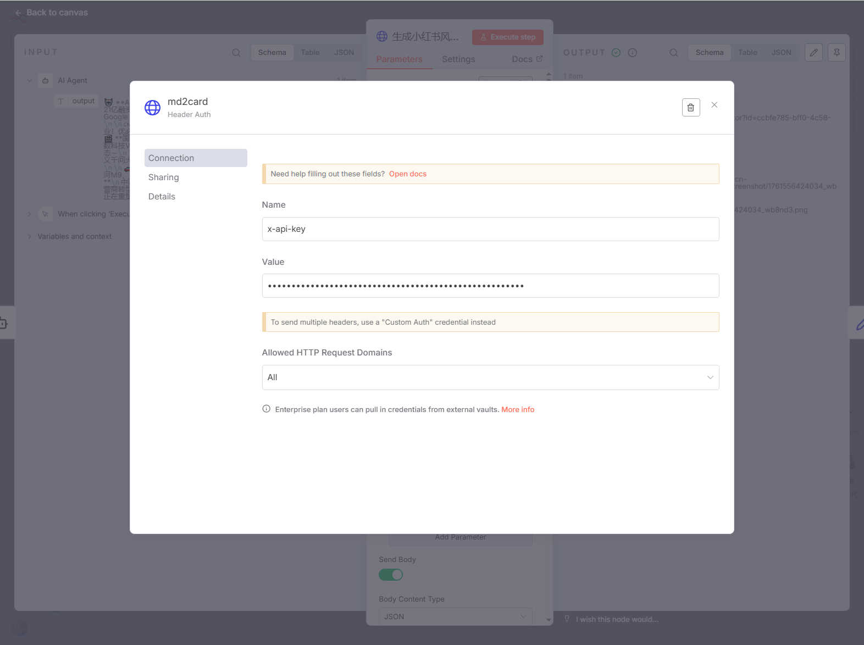Click the Output info circle icon
The height and width of the screenshot is (645, 864).
[633, 53]
